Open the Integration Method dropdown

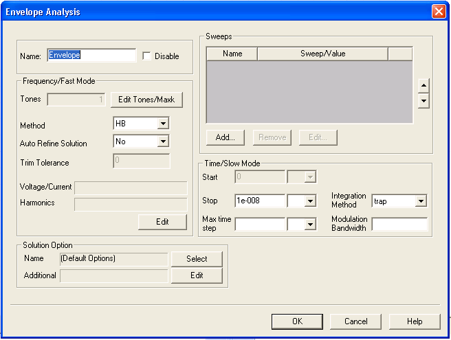(x=421, y=201)
